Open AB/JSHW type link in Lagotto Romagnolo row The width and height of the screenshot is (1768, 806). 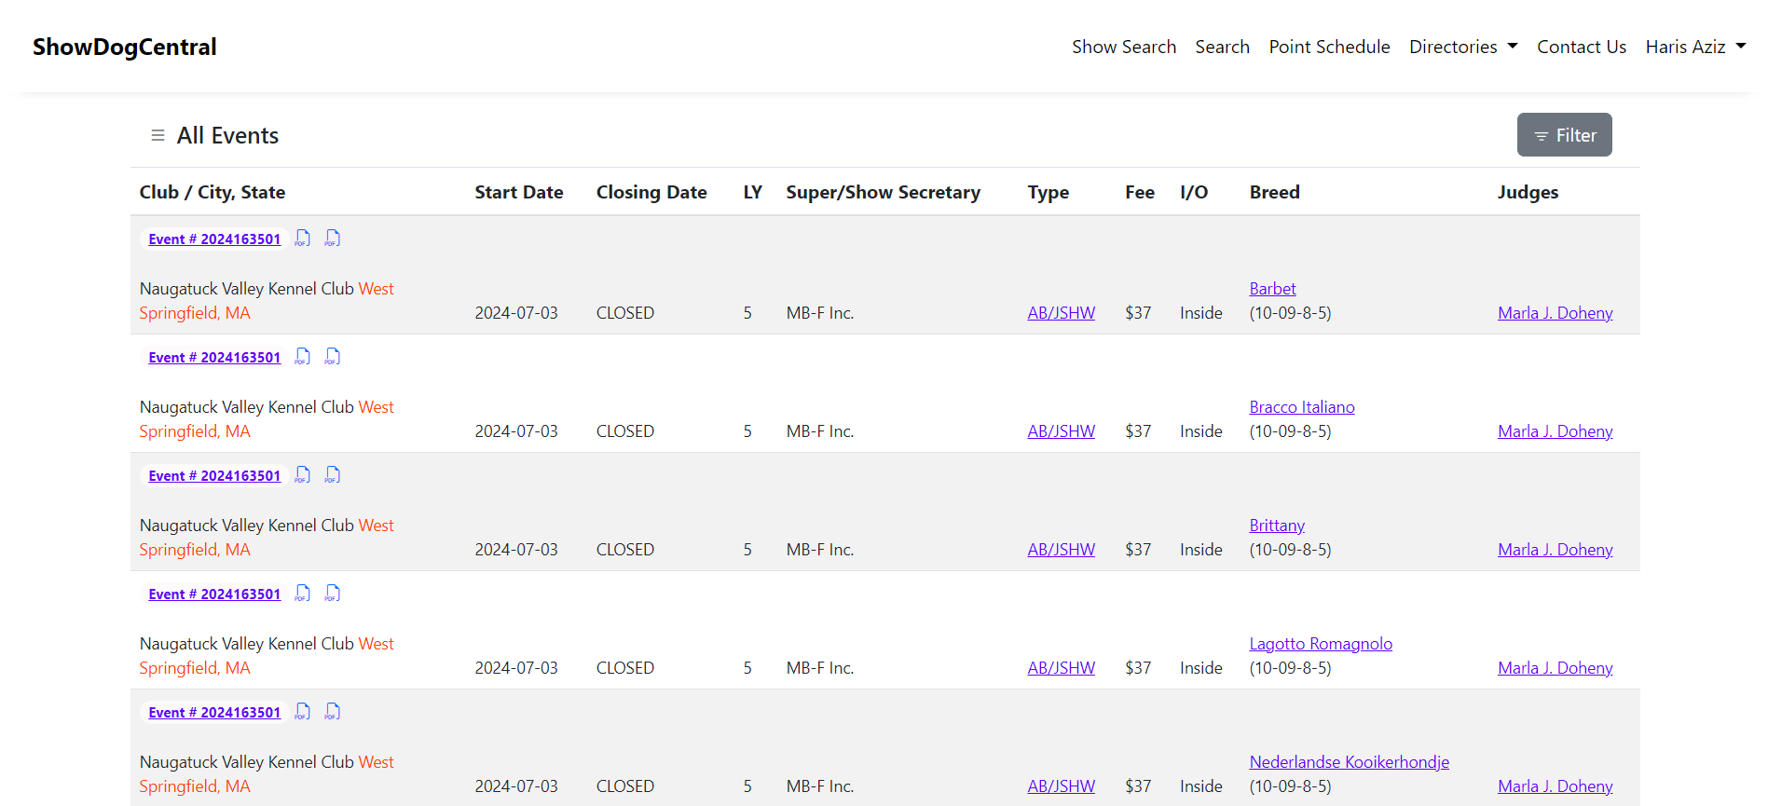(x=1061, y=668)
